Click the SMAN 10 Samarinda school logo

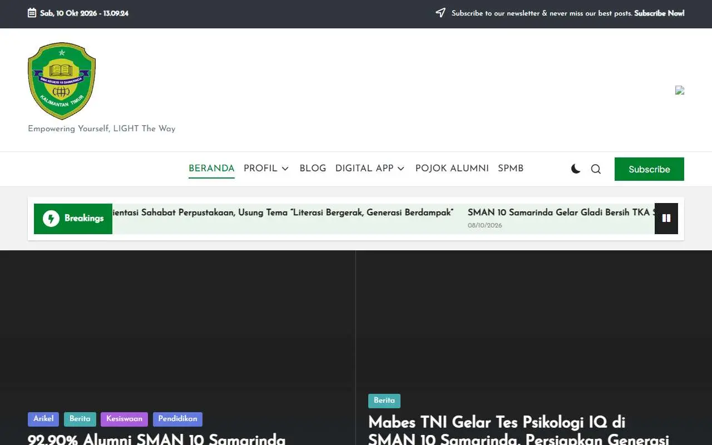click(x=62, y=81)
